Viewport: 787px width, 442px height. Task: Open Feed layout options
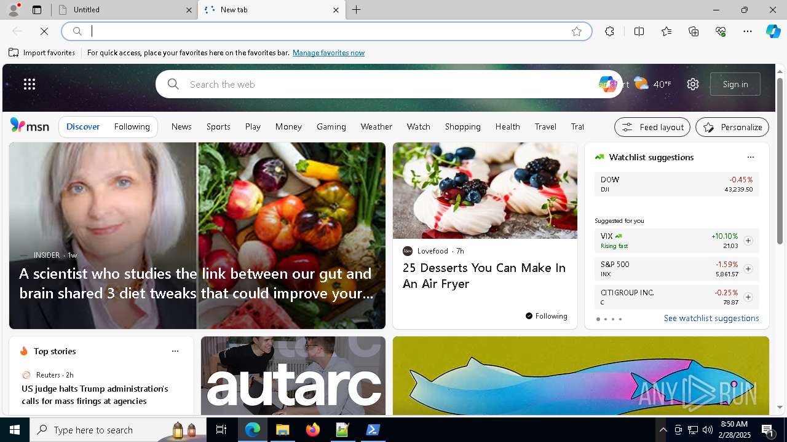pyautogui.click(x=652, y=127)
